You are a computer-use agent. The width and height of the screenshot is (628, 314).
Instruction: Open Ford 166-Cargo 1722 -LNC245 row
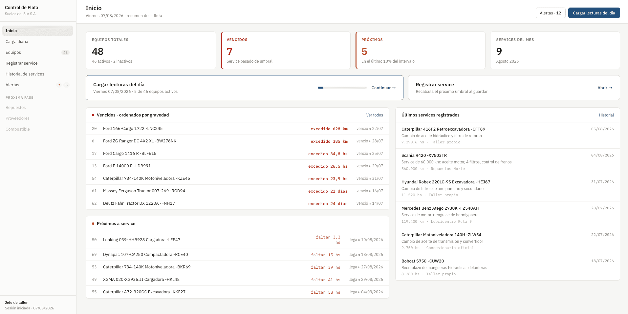coord(237,129)
